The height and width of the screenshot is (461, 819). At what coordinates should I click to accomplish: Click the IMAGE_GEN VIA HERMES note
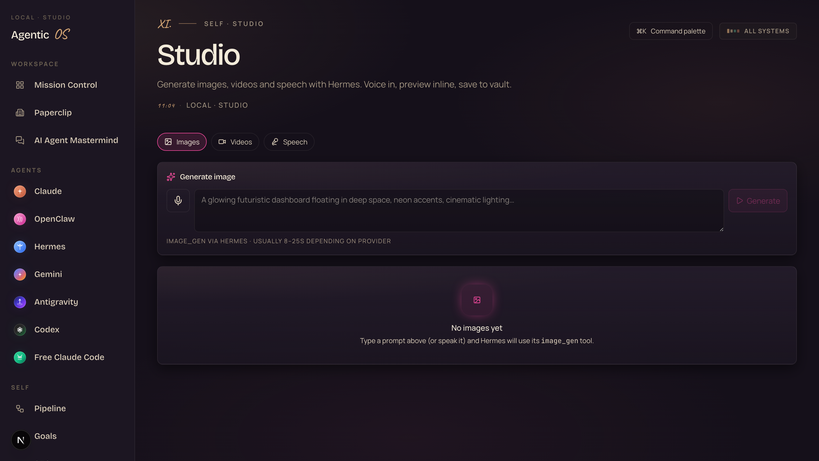click(279, 241)
